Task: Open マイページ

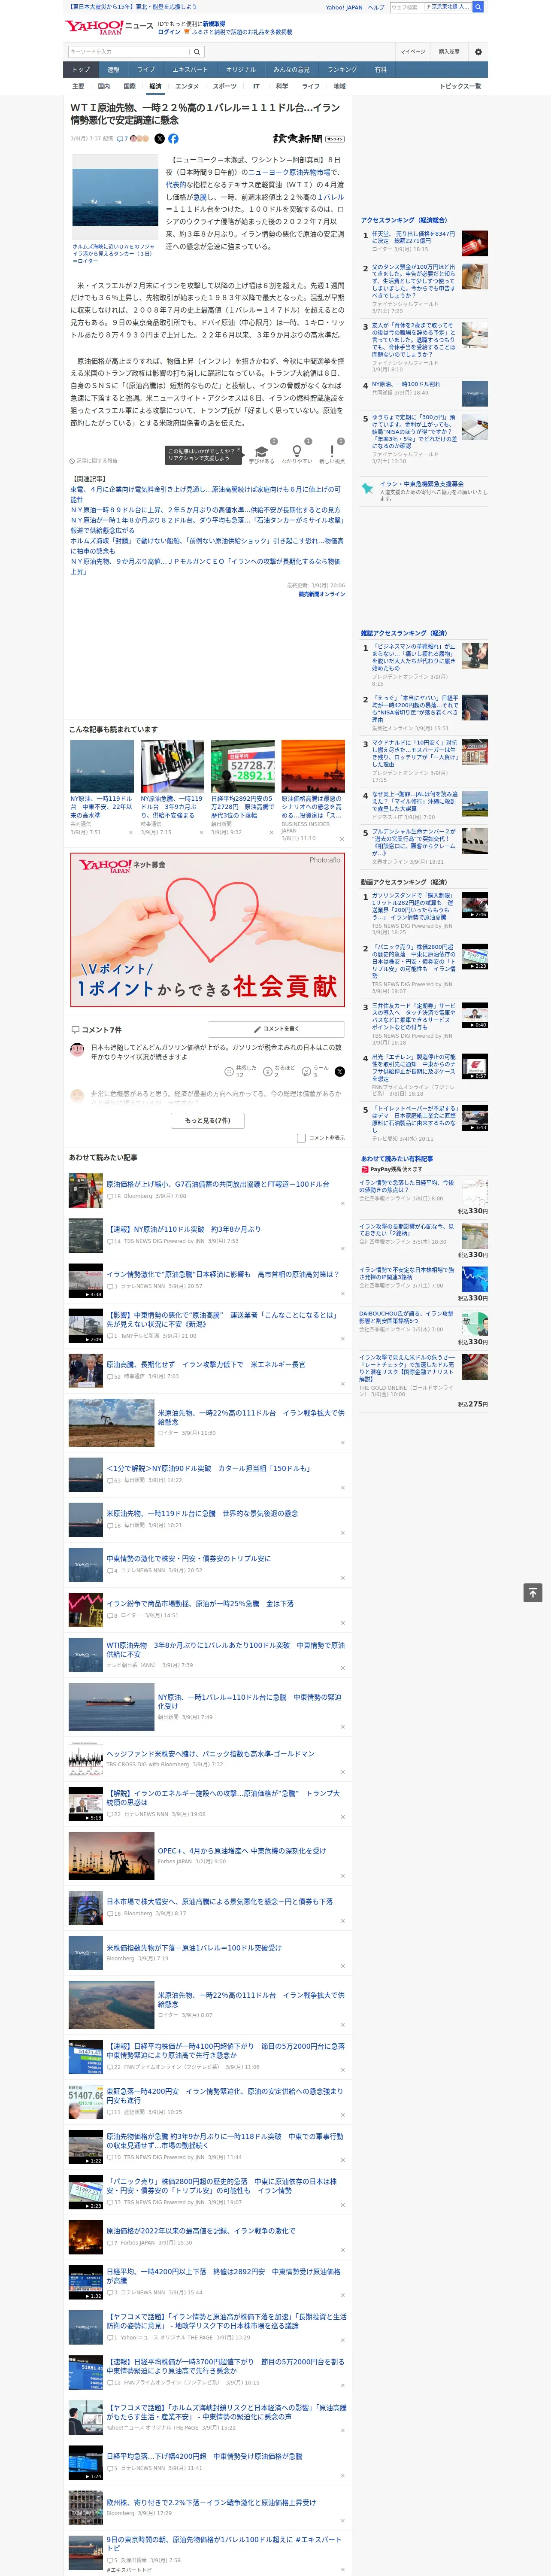Action: [x=413, y=52]
